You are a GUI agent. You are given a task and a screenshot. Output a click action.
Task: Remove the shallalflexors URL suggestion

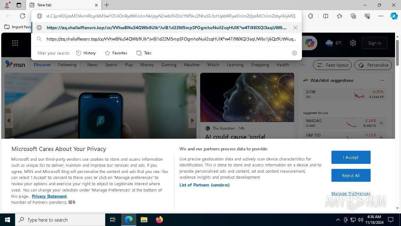[295, 28]
